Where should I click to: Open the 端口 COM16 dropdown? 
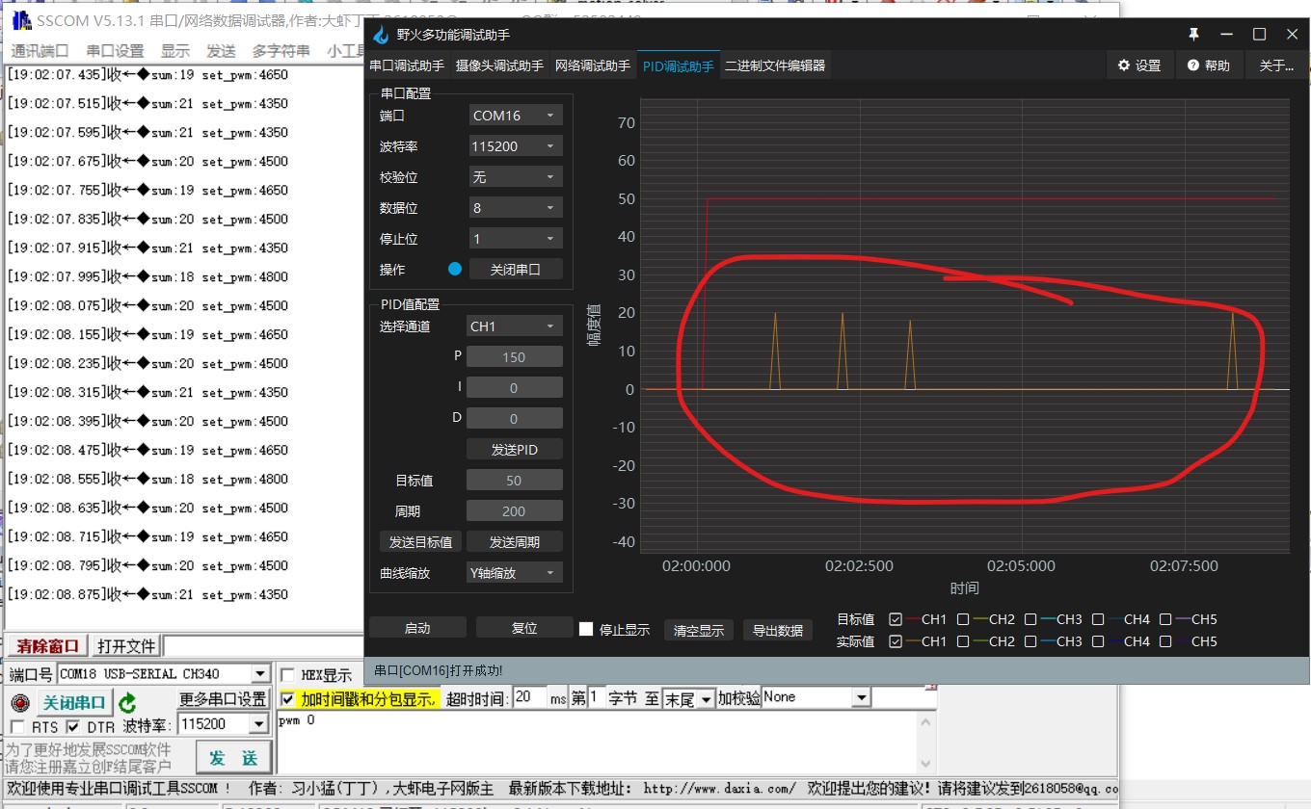515,116
